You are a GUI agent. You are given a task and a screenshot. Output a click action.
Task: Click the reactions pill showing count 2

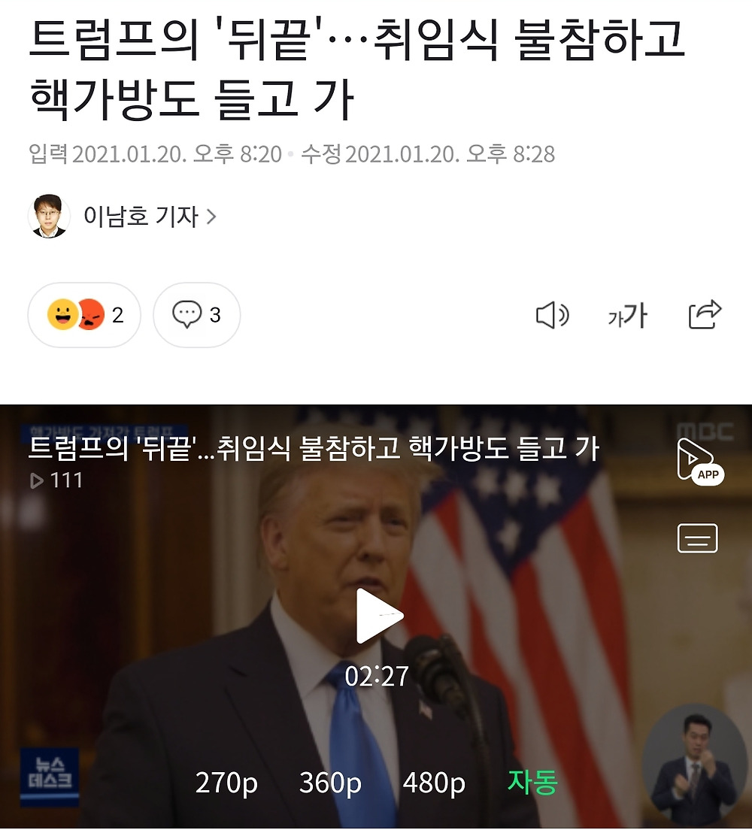click(84, 315)
